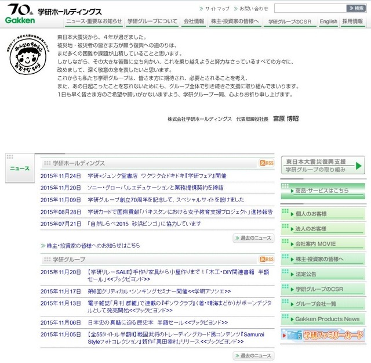Open the 学研リレーSALE 木工・DIY news item

[x=178, y=275]
